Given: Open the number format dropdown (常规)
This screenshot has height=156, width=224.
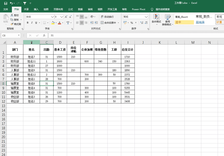Looking at the screenshot, I should coord(146,17).
